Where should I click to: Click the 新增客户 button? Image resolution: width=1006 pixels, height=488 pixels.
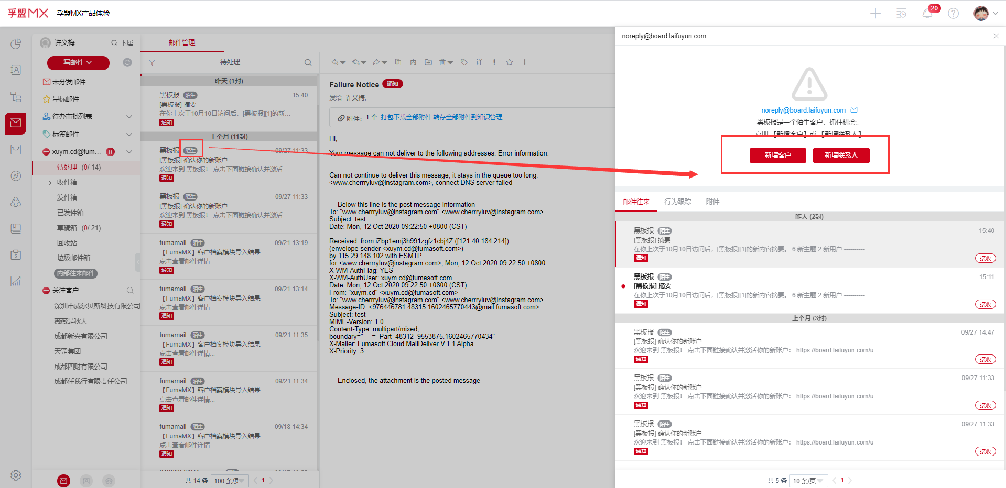pyautogui.click(x=777, y=156)
